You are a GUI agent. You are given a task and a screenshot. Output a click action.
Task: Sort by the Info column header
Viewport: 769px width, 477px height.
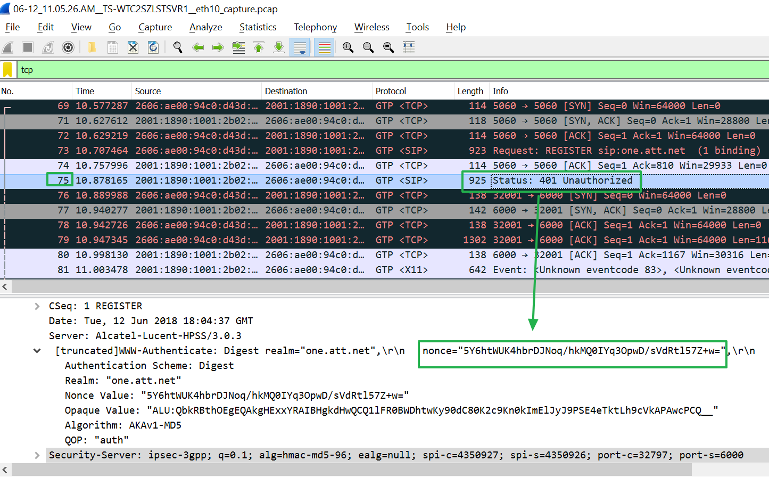tap(629, 91)
